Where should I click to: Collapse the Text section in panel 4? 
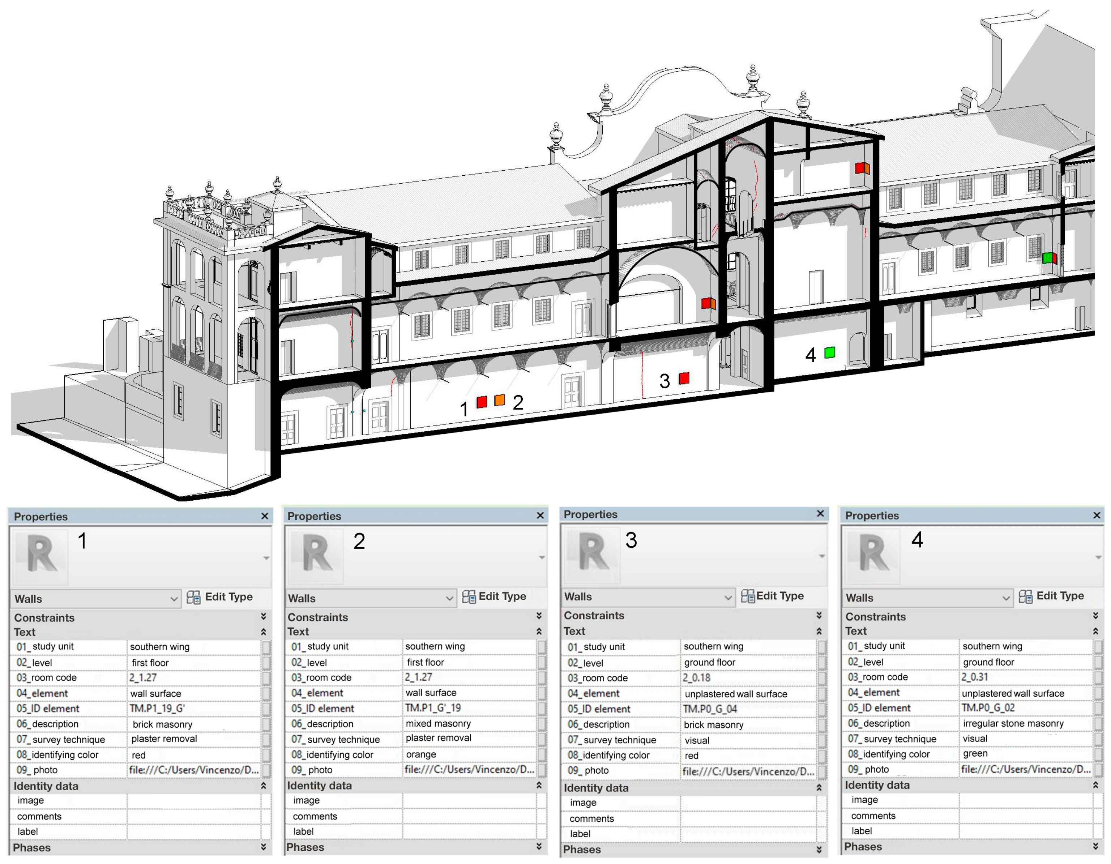click(x=1095, y=631)
